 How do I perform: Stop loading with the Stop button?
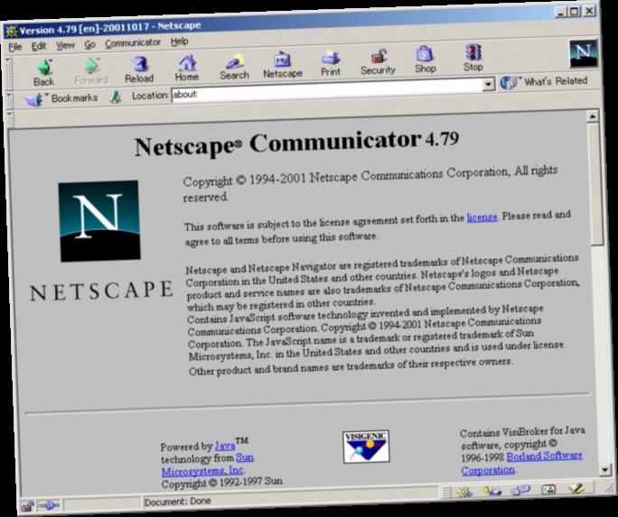point(473,59)
